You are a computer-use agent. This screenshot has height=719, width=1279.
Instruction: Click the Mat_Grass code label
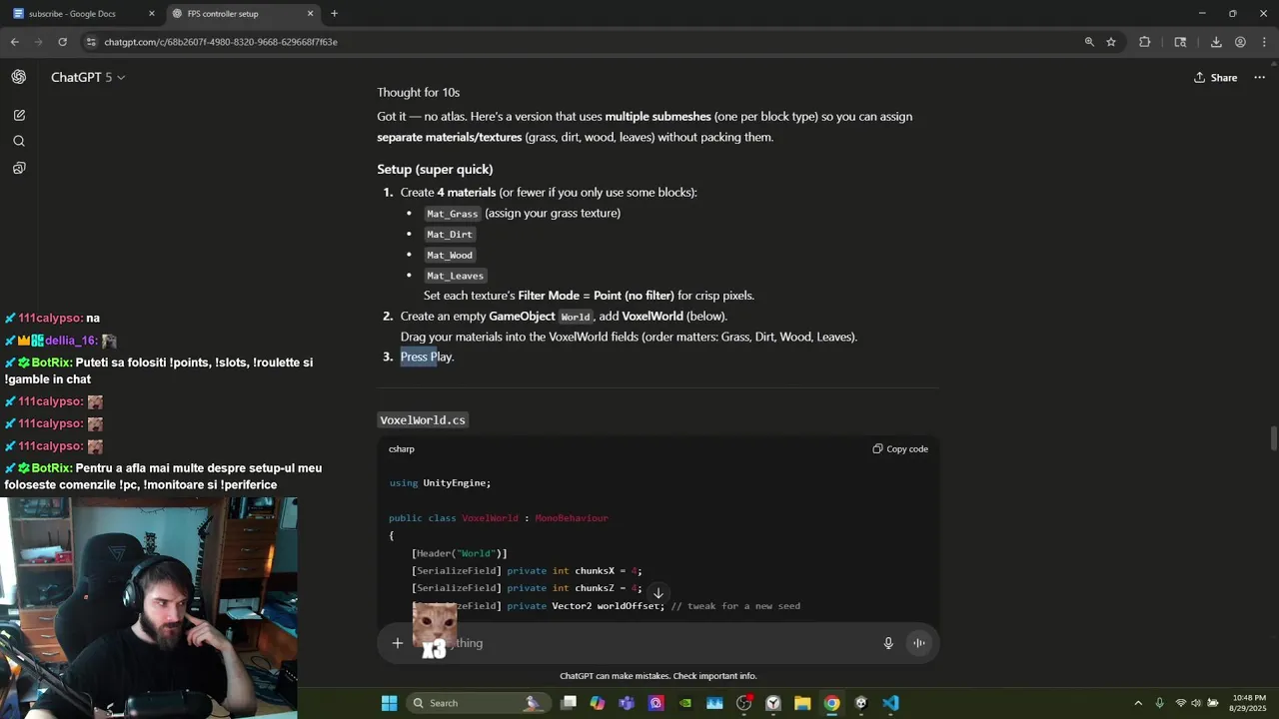click(453, 214)
